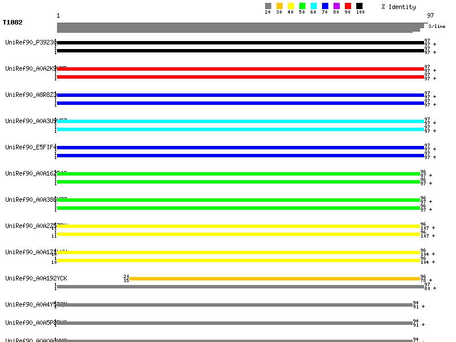Click the first cyan alignment bar

[241, 121]
